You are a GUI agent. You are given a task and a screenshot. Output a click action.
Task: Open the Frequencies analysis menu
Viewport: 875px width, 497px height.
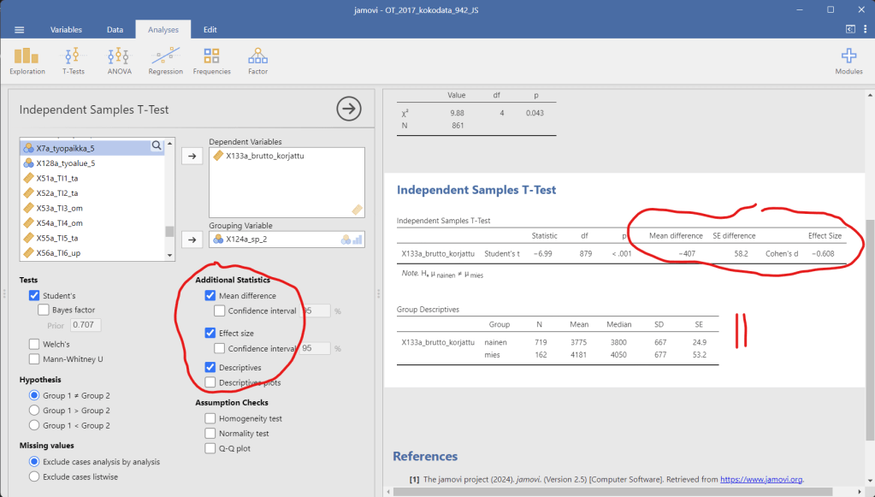[x=211, y=60]
